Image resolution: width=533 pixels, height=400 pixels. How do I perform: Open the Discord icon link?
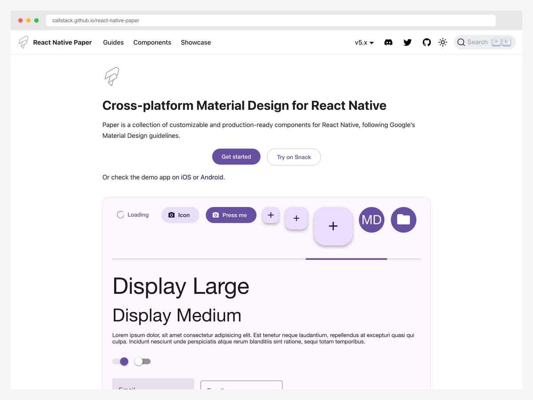(388, 42)
